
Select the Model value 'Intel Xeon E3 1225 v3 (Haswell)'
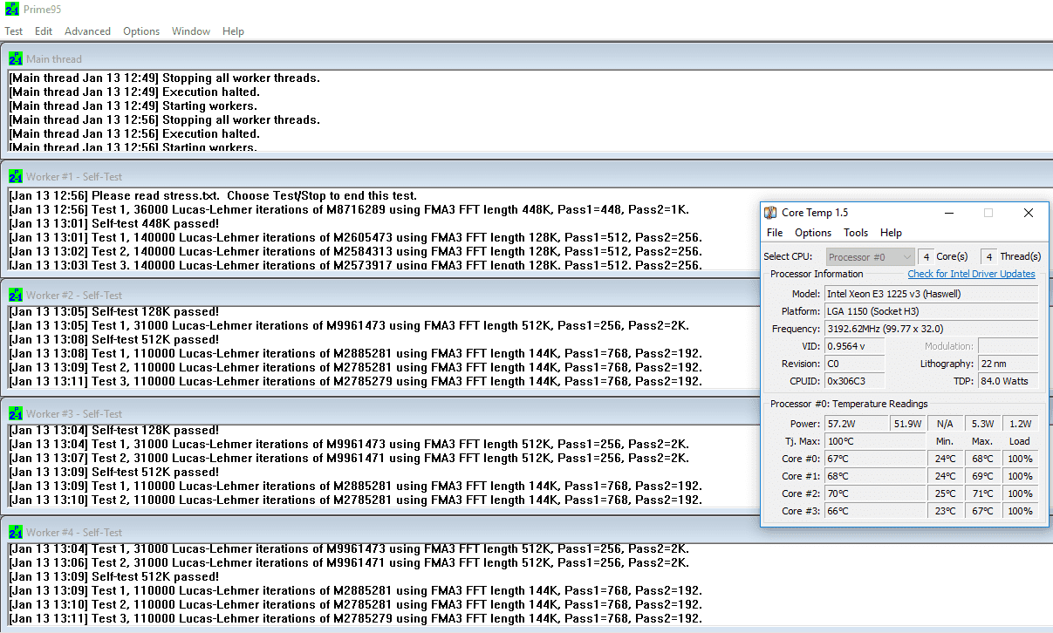pos(932,294)
